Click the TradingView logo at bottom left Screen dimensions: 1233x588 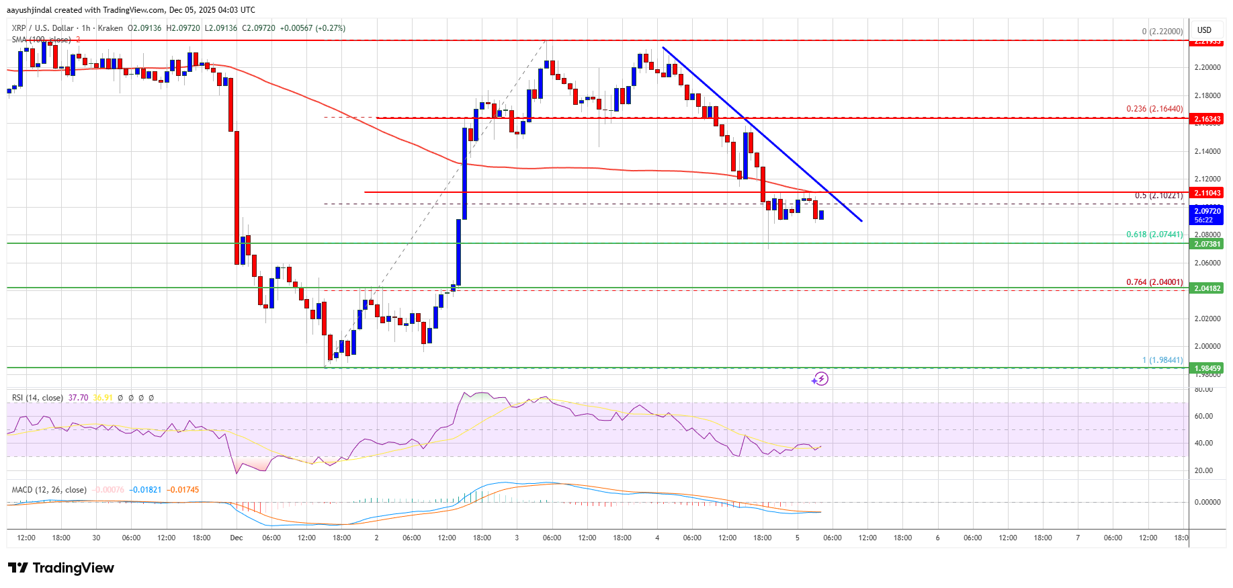tap(61, 568)
